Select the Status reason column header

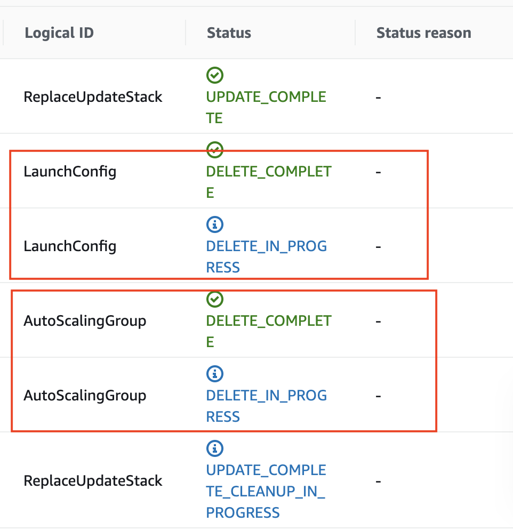coord(424,33)
